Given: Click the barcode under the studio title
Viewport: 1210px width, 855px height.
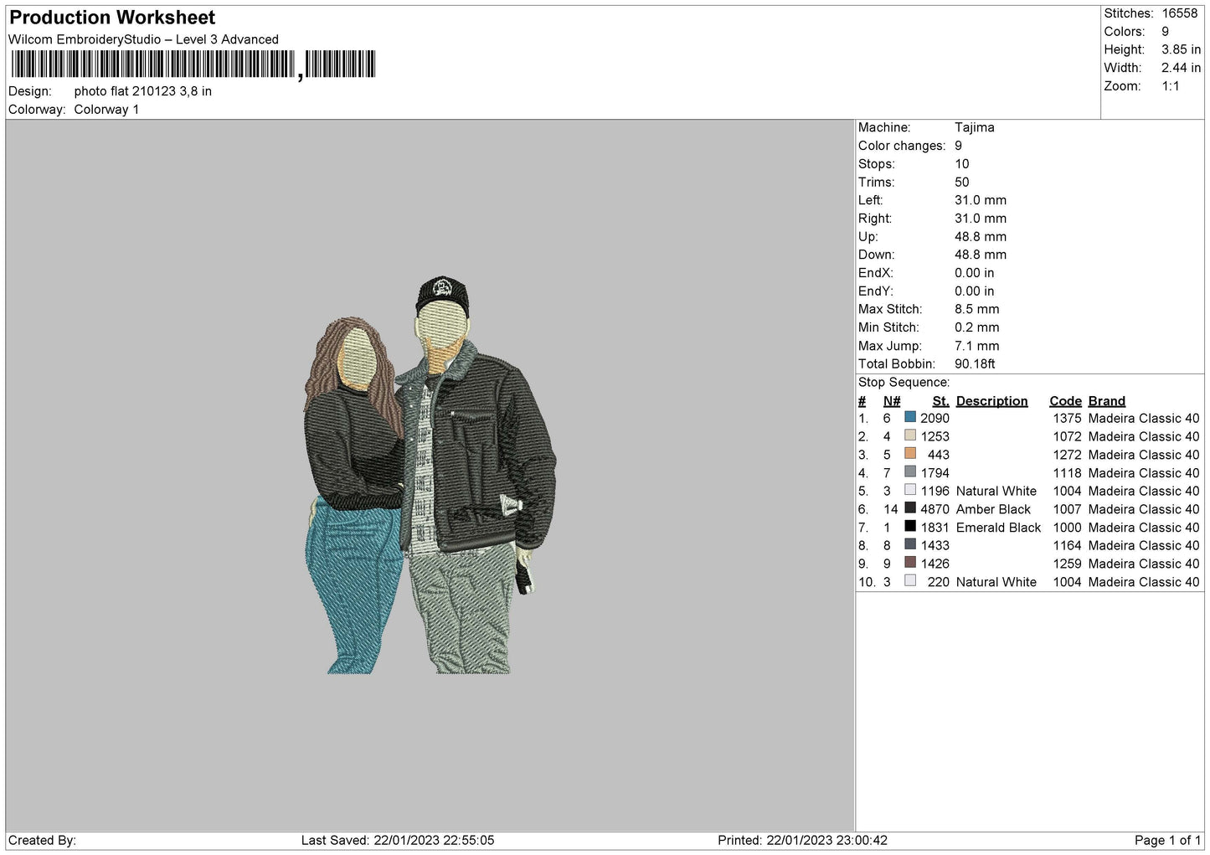Looking at the screenshot, I should pyautogui.click(x=193, y=64).
